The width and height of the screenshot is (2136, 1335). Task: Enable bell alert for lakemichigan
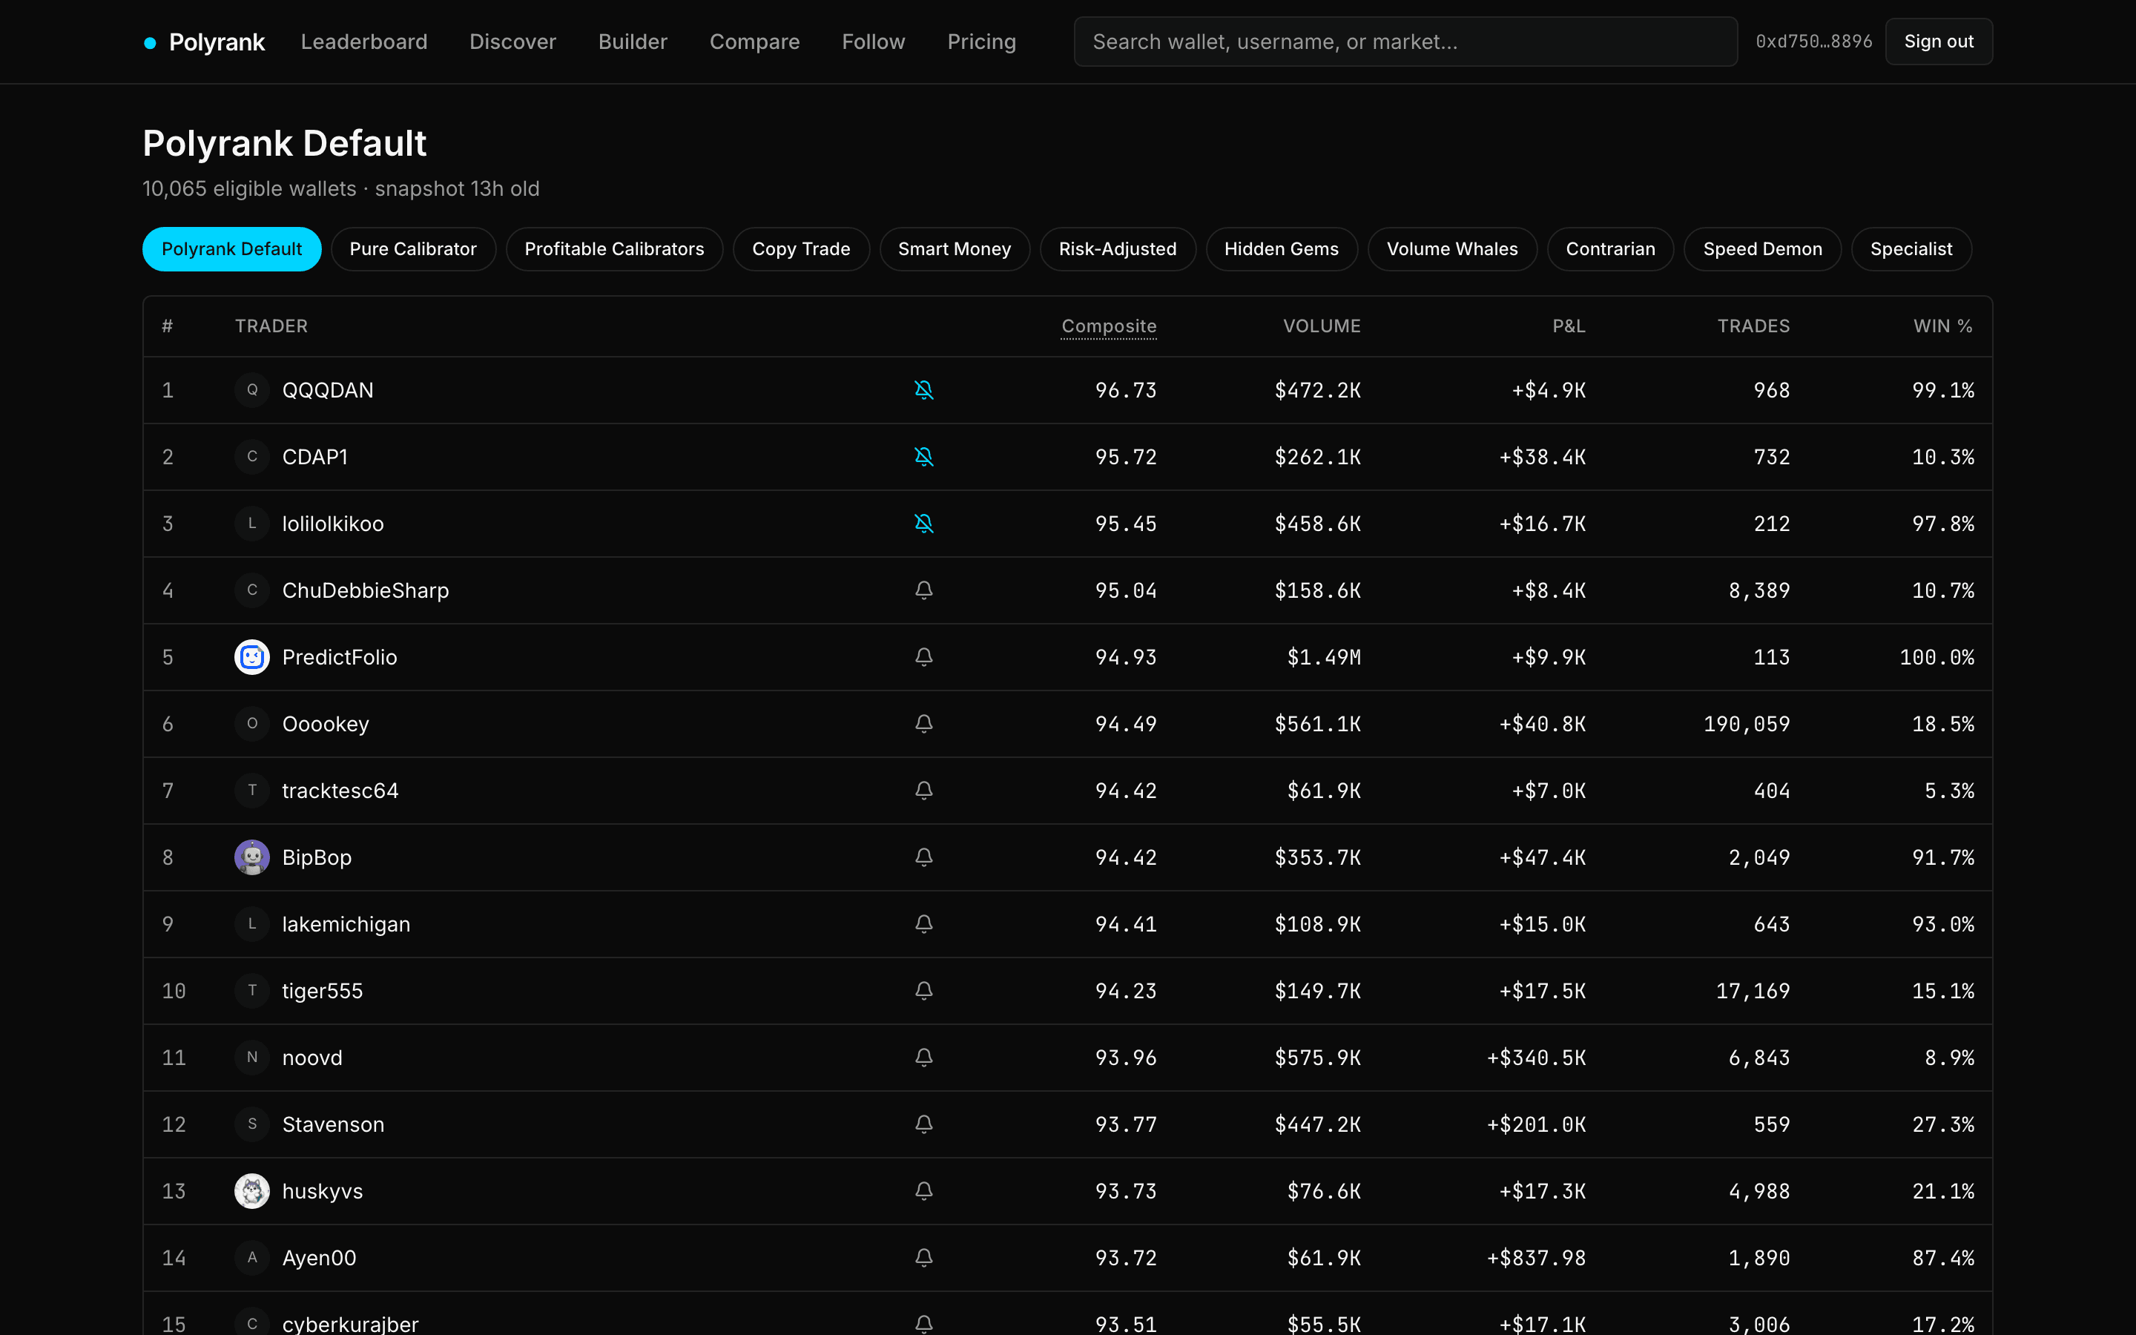coord(923,923)
